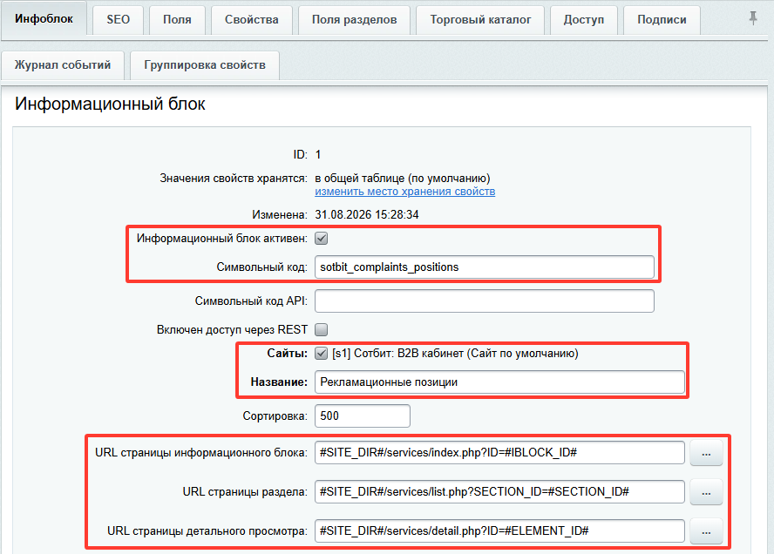Enable 'Включен доступ через REST' checkbox
The image size is (774, 554).
tap(322, 329)
